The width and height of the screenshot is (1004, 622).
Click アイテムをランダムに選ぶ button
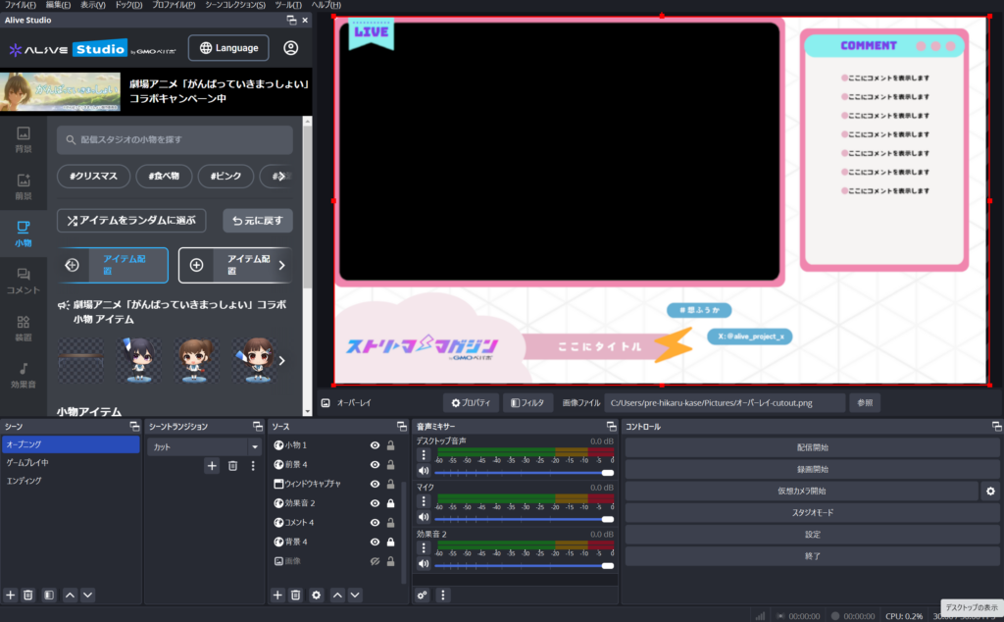(x=131, y=221)
